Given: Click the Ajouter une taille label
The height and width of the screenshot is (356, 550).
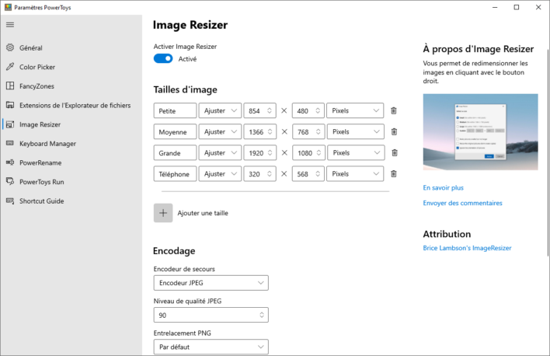Looking at the screenshot, I should (203, 213).
